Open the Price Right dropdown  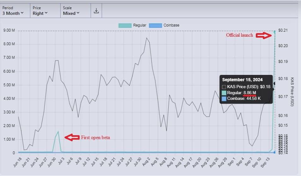45,11
